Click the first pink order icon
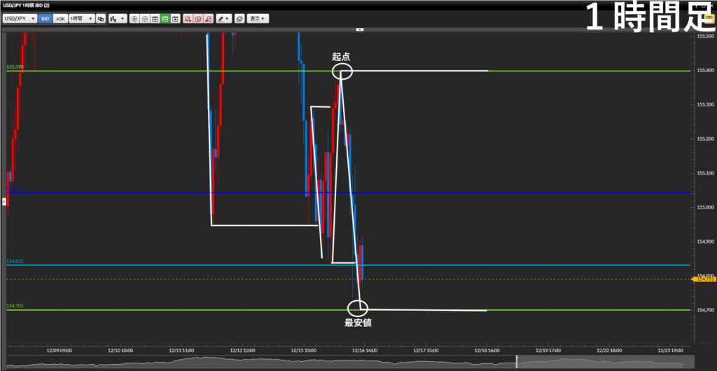Image resolution: width=717 pixels, height=371 pixels. 188,19
